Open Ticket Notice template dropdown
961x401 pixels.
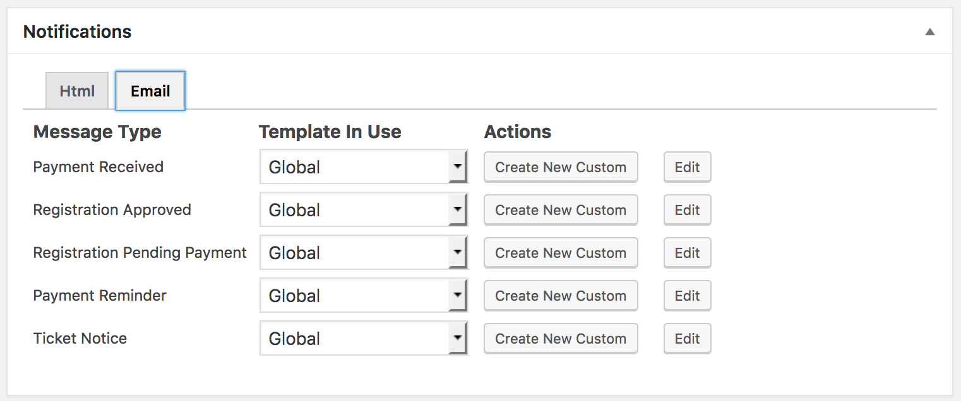click(x=363, y=339)
